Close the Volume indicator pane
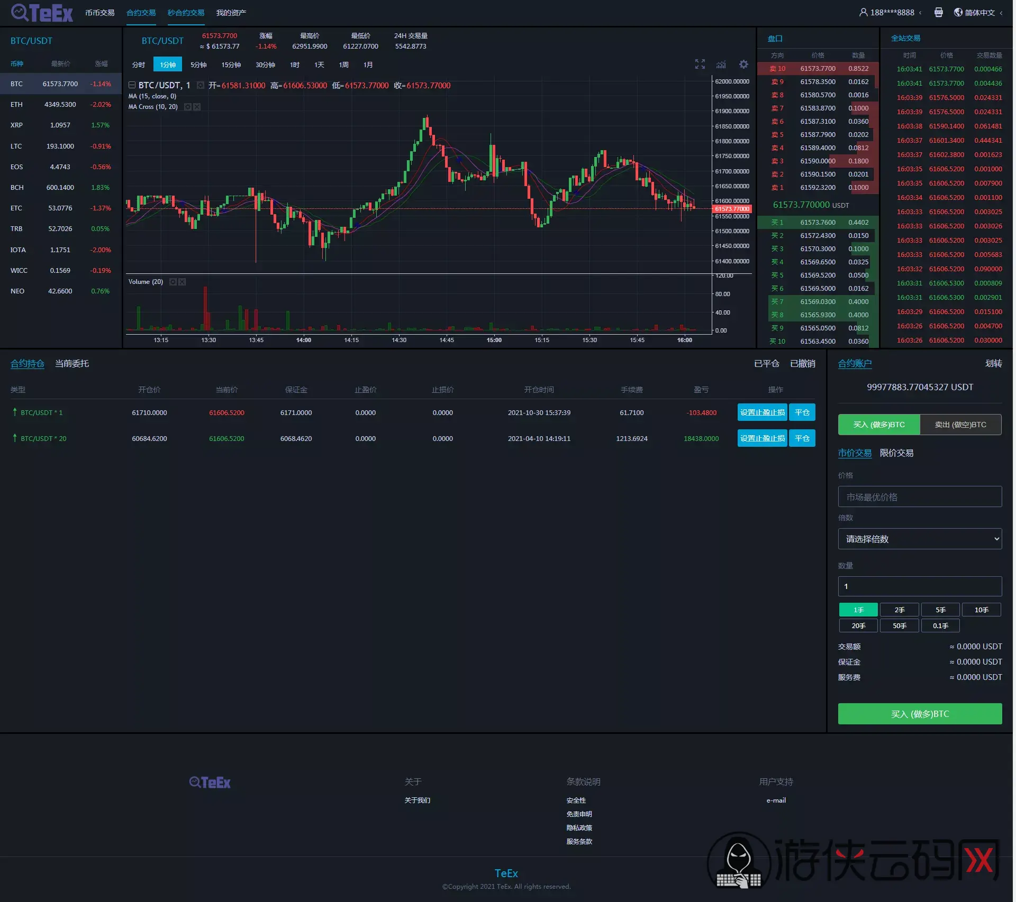 point(183,282)
